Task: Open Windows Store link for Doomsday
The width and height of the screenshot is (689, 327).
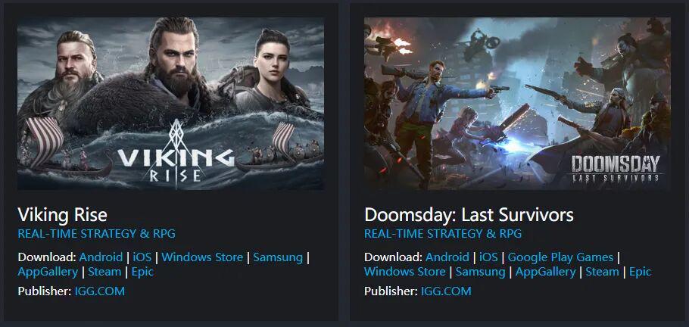Action: (x=405, y=272)
